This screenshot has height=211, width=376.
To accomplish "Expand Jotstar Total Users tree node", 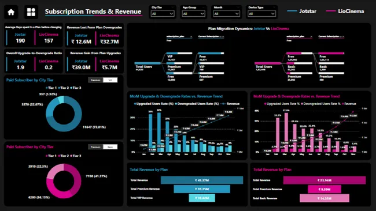I will [x=148, y=63].
